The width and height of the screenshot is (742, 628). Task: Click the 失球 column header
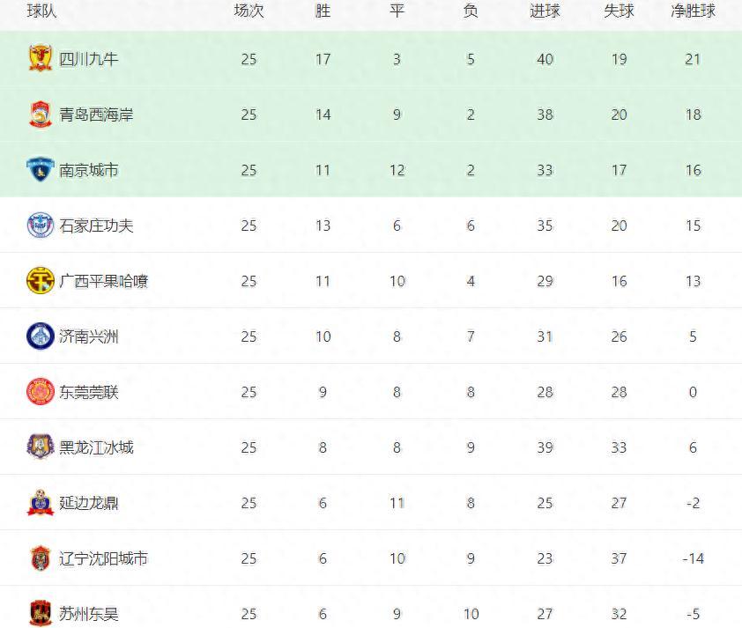click(619, 11)
